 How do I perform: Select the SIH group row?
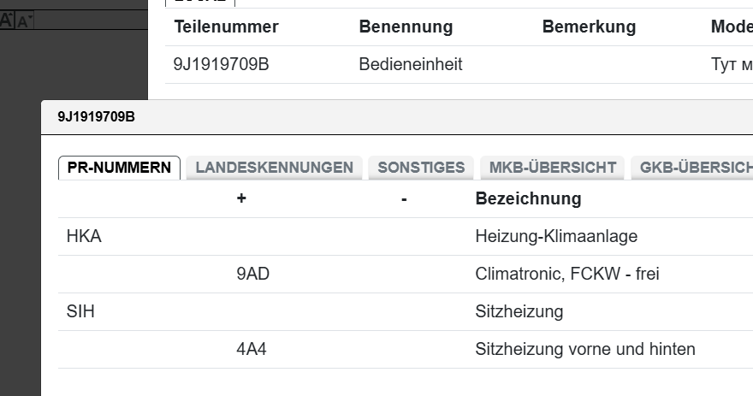tap(80, 311)
